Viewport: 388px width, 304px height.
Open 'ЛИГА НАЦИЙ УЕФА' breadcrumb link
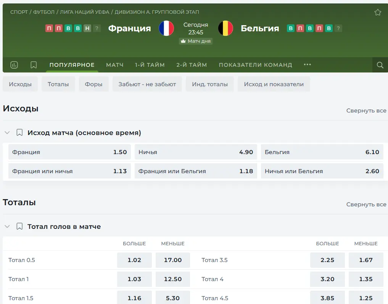(84, 12)
